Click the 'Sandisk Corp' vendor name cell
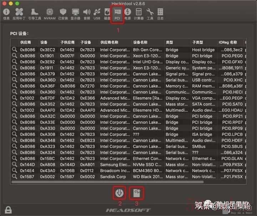This screenshot has width=257, height=216. pyautogui.click(x=113, y=177)
